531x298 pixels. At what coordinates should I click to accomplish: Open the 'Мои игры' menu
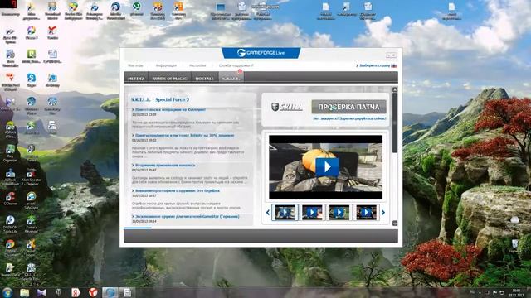click(x=135, y=65)
